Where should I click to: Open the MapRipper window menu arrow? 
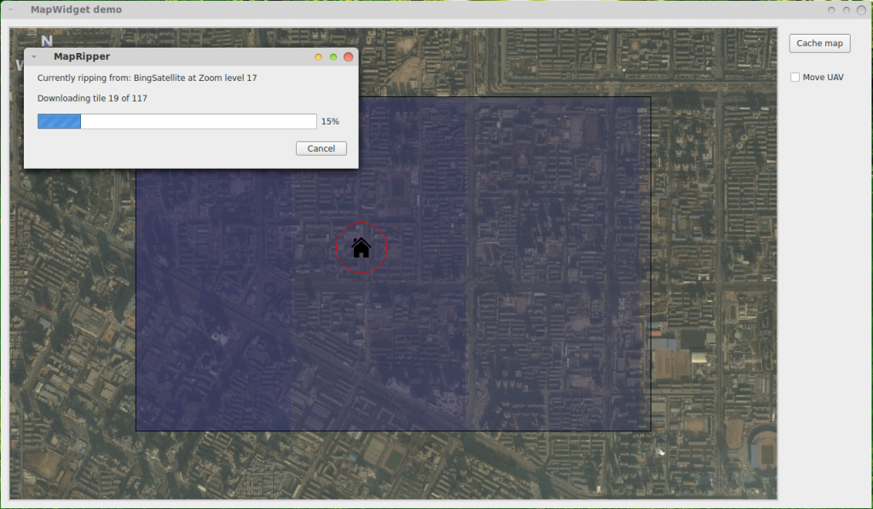point(34,57)
